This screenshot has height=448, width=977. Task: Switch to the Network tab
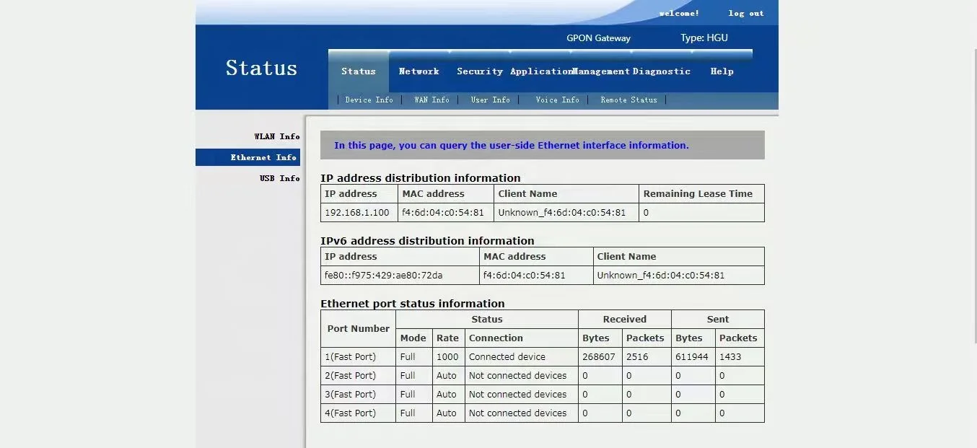click(419, 71)
